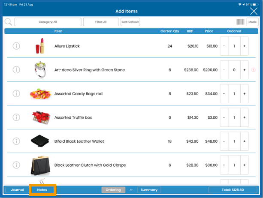Image resolution: width=263 pixels, height=198 pixels.
Task: Click the Mode button
Action: [252, 22]
